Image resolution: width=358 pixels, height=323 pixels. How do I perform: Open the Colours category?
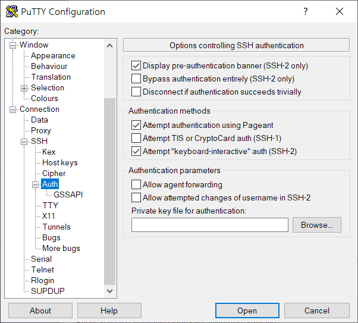pos(45,99)
